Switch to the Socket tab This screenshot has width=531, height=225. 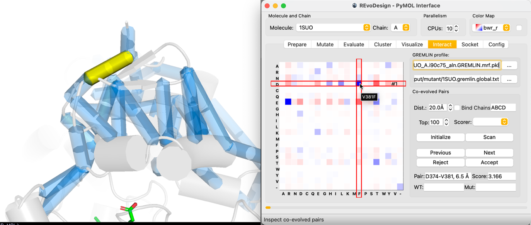pyautogui.click(x=470, y=44)
